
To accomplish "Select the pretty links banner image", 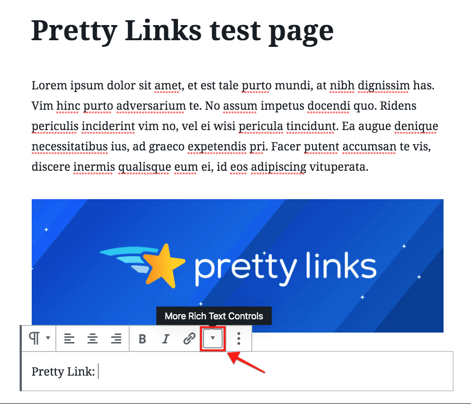I will 237,266.
